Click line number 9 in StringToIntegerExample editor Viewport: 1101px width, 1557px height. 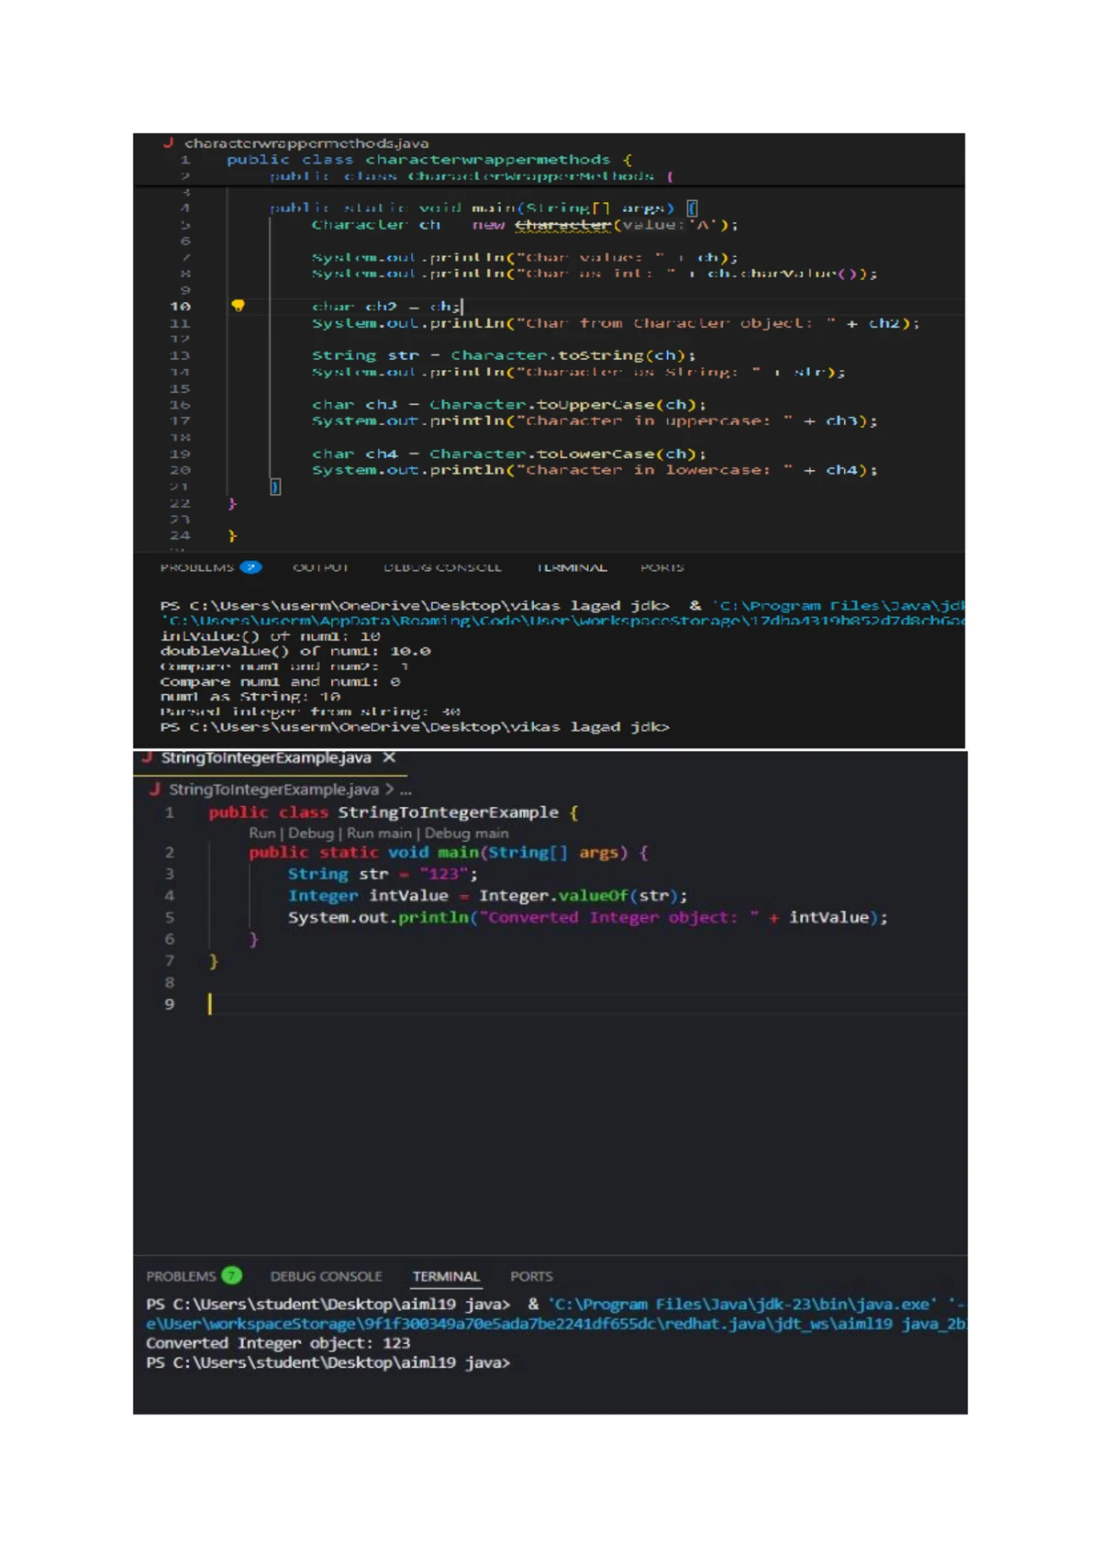tap(169, 1004)
